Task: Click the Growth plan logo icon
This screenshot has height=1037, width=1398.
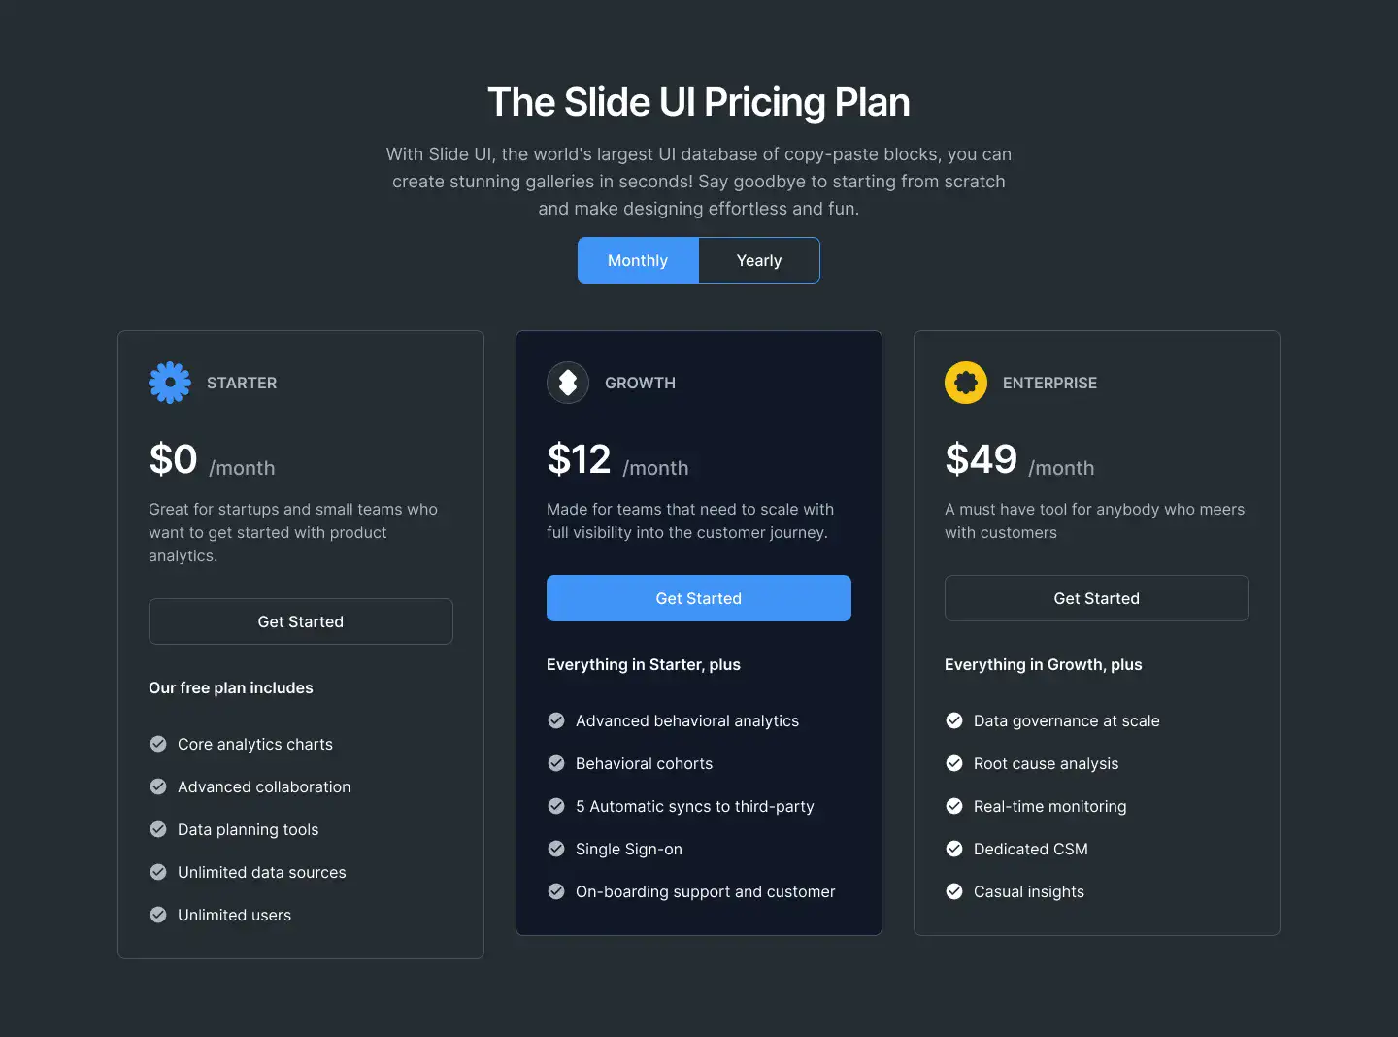Action: (x=568, y=383)
